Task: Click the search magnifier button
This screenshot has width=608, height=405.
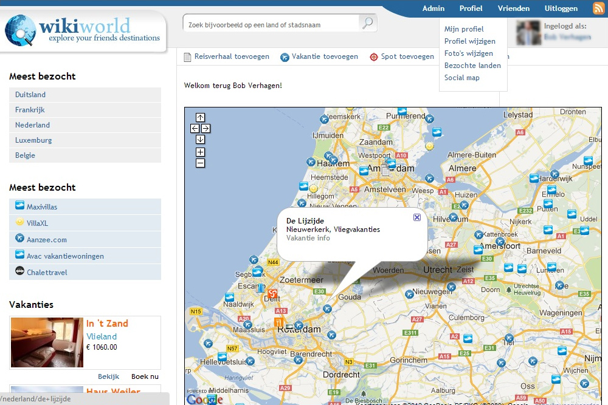Action: [x=368, y=24]
